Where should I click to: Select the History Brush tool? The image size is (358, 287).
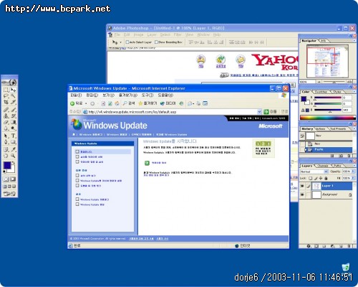(14, 116)
